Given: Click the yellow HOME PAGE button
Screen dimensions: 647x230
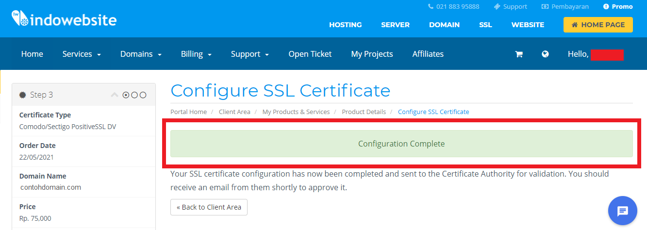Looking at the screenshot, I should click(x=598, y=25).
